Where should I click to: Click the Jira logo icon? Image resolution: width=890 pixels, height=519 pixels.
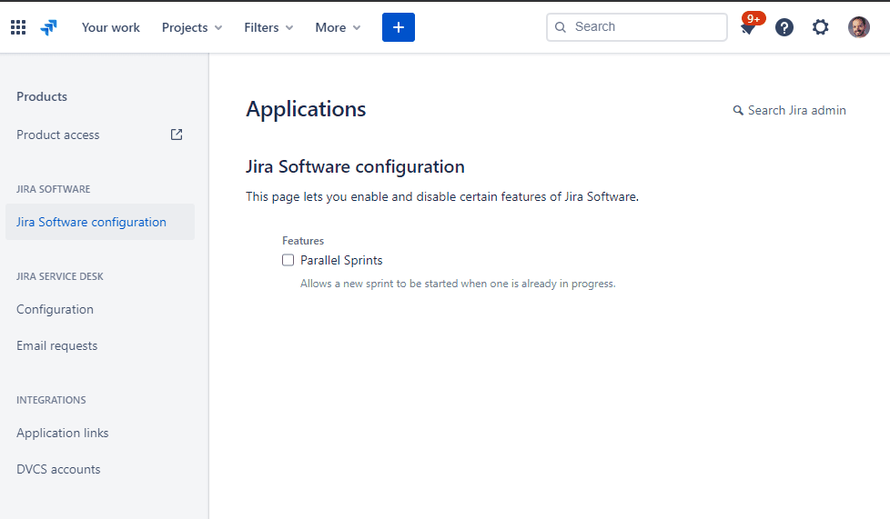49,27
